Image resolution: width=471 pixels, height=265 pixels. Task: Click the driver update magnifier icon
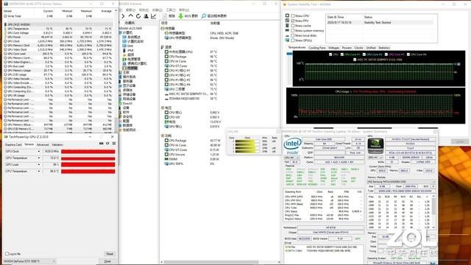[204, 16]
